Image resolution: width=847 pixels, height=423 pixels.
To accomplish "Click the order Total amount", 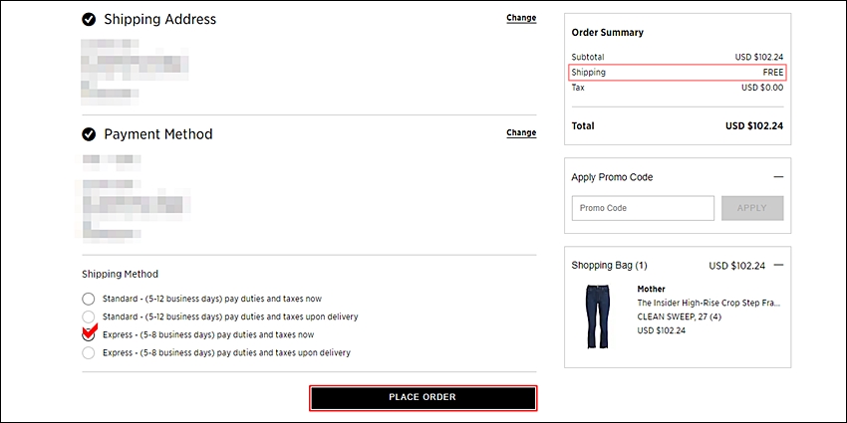I will coord(754,126).
